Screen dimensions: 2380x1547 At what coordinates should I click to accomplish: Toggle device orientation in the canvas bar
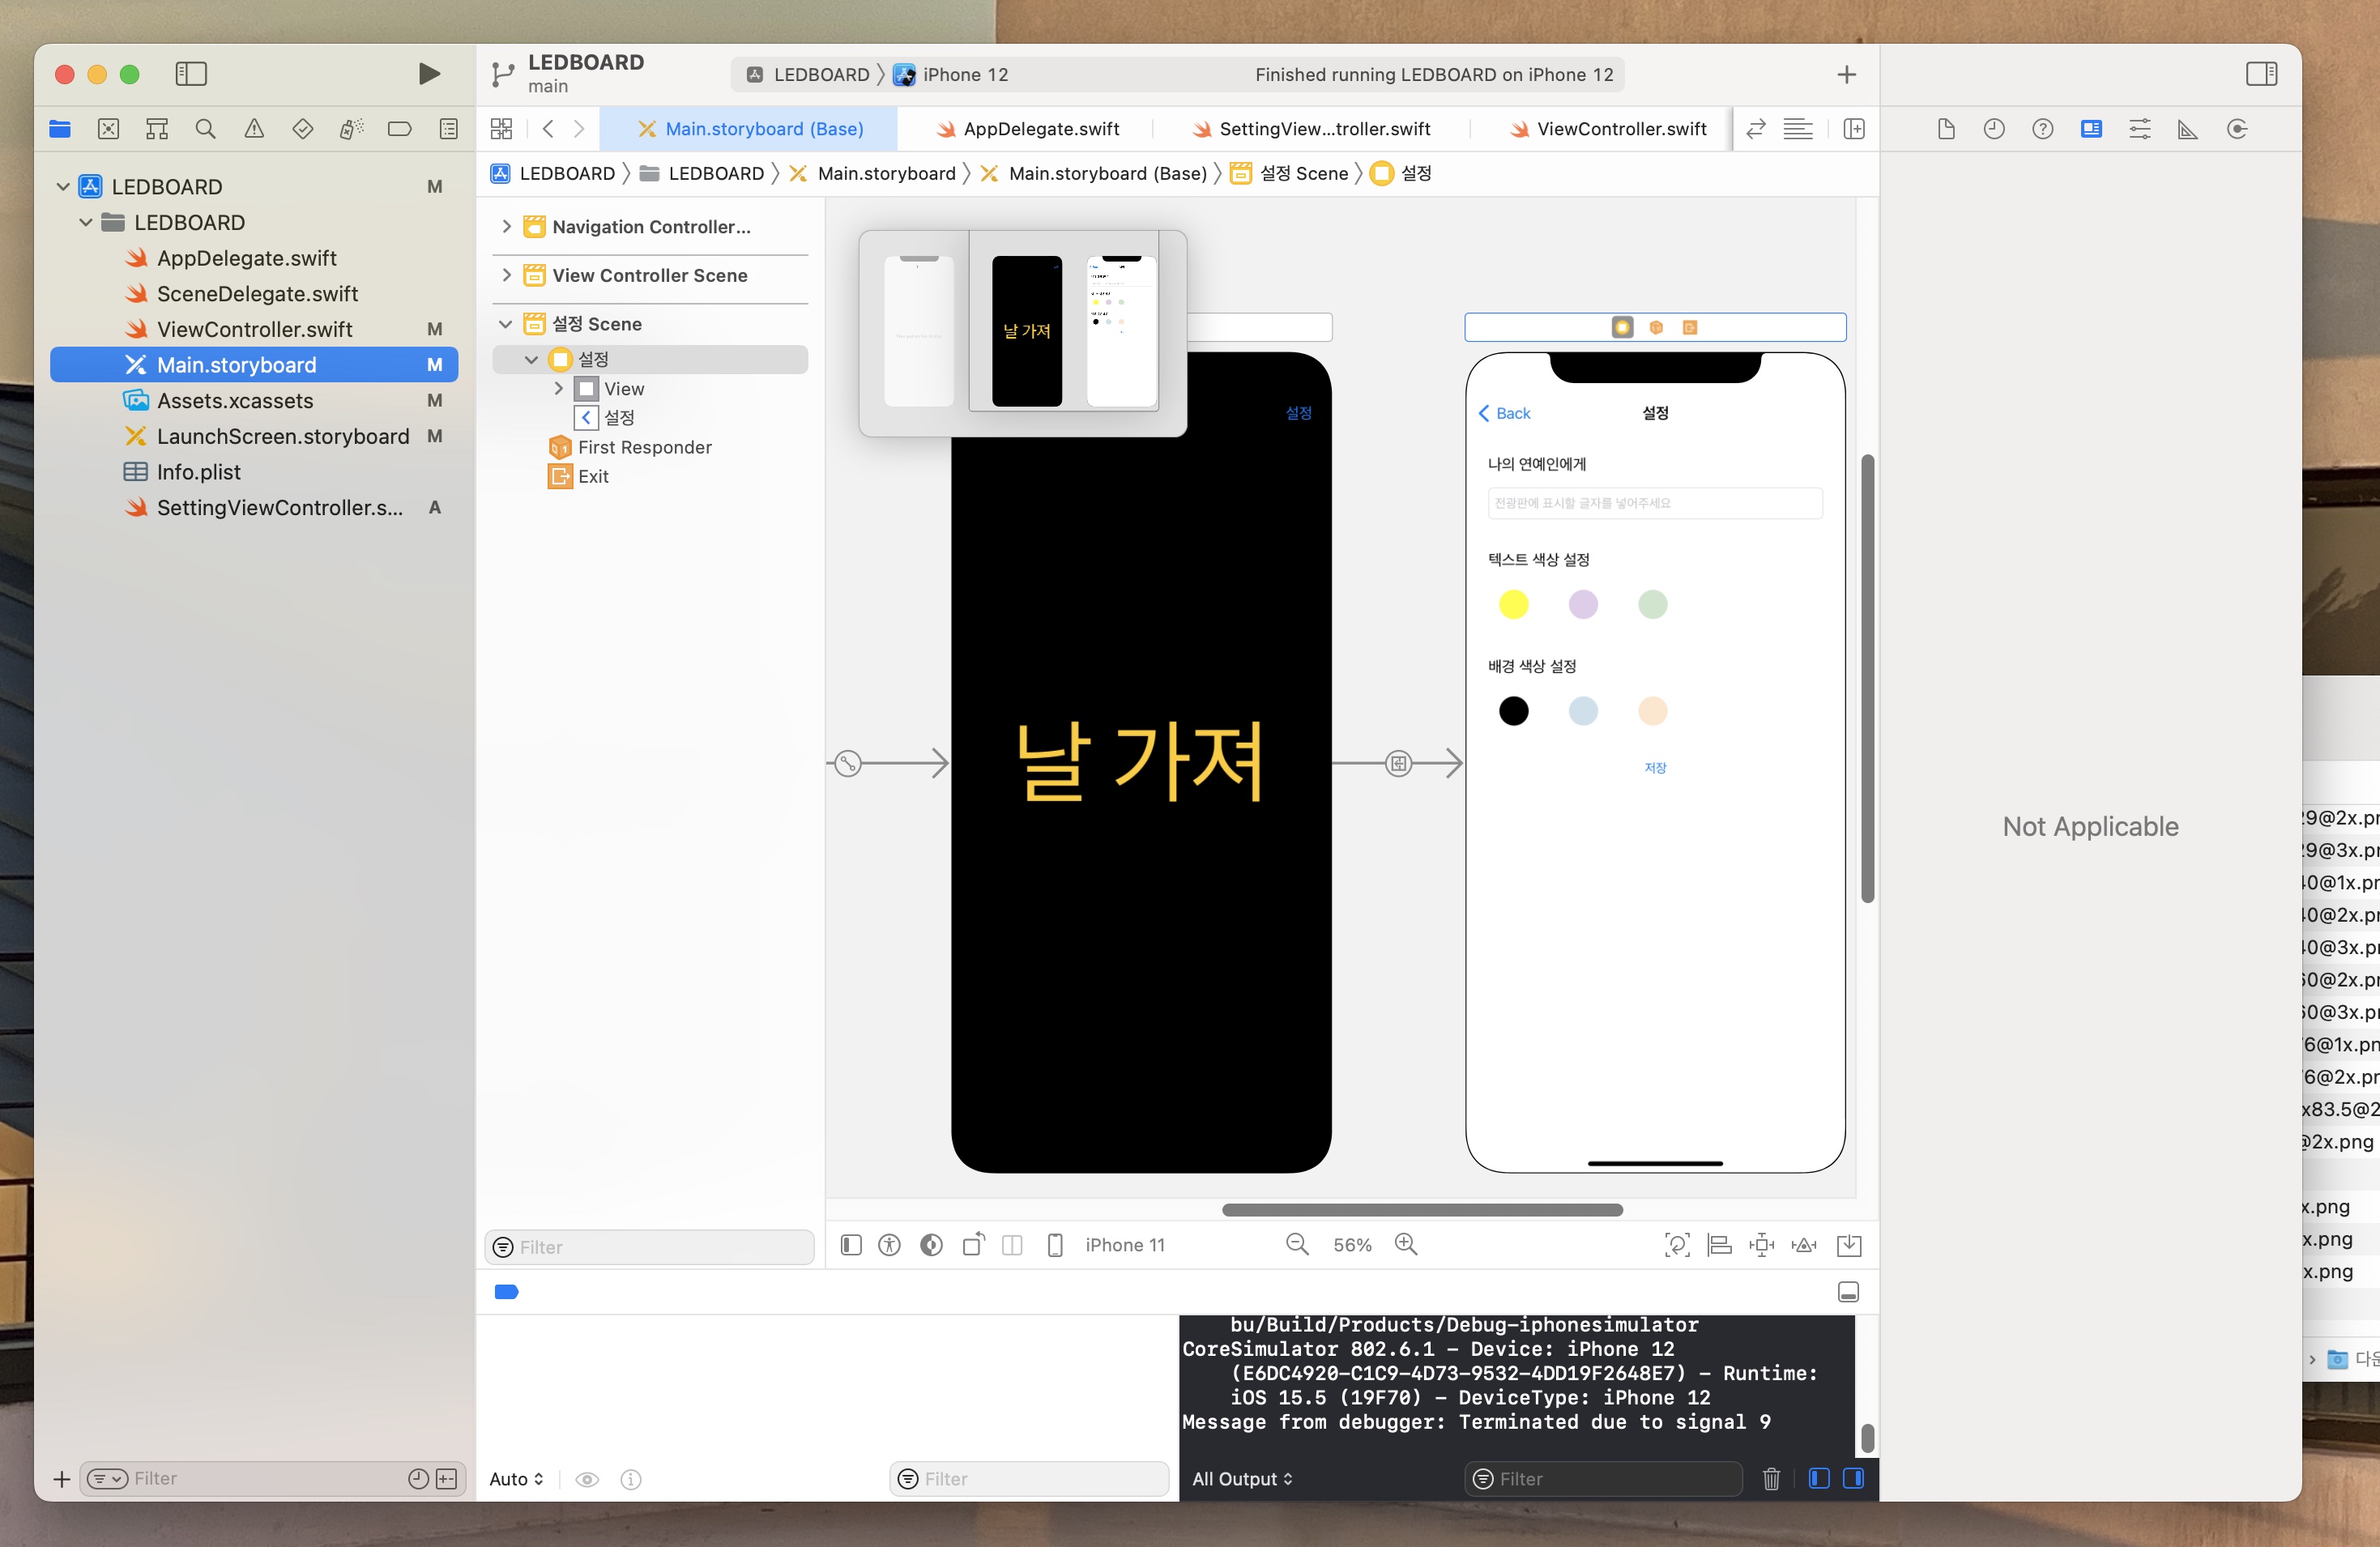972,1245
